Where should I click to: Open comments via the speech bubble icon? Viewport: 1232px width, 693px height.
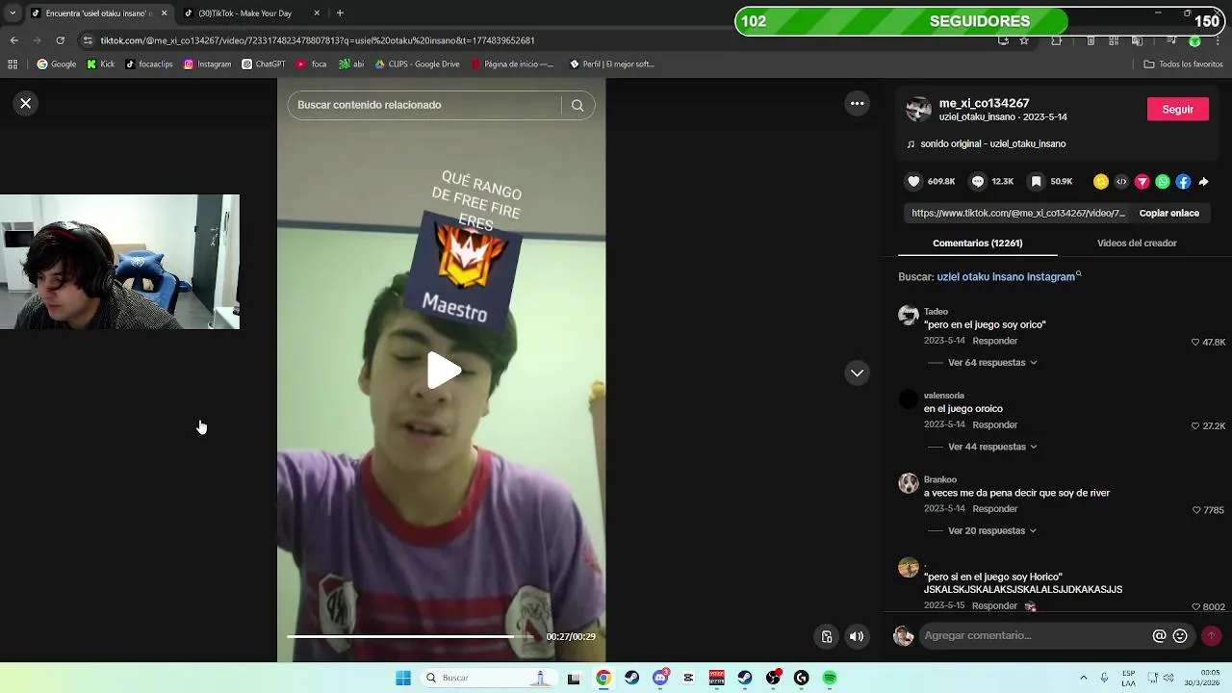point(978,181)
